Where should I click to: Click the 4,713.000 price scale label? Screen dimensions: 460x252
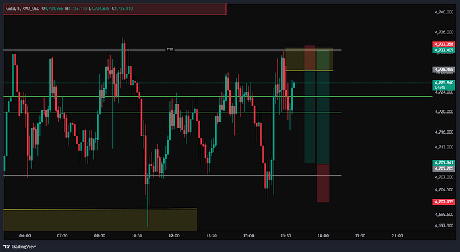point(444,147)
